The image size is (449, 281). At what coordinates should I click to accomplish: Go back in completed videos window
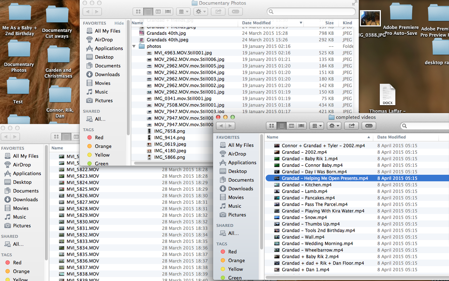coord(221,126)
